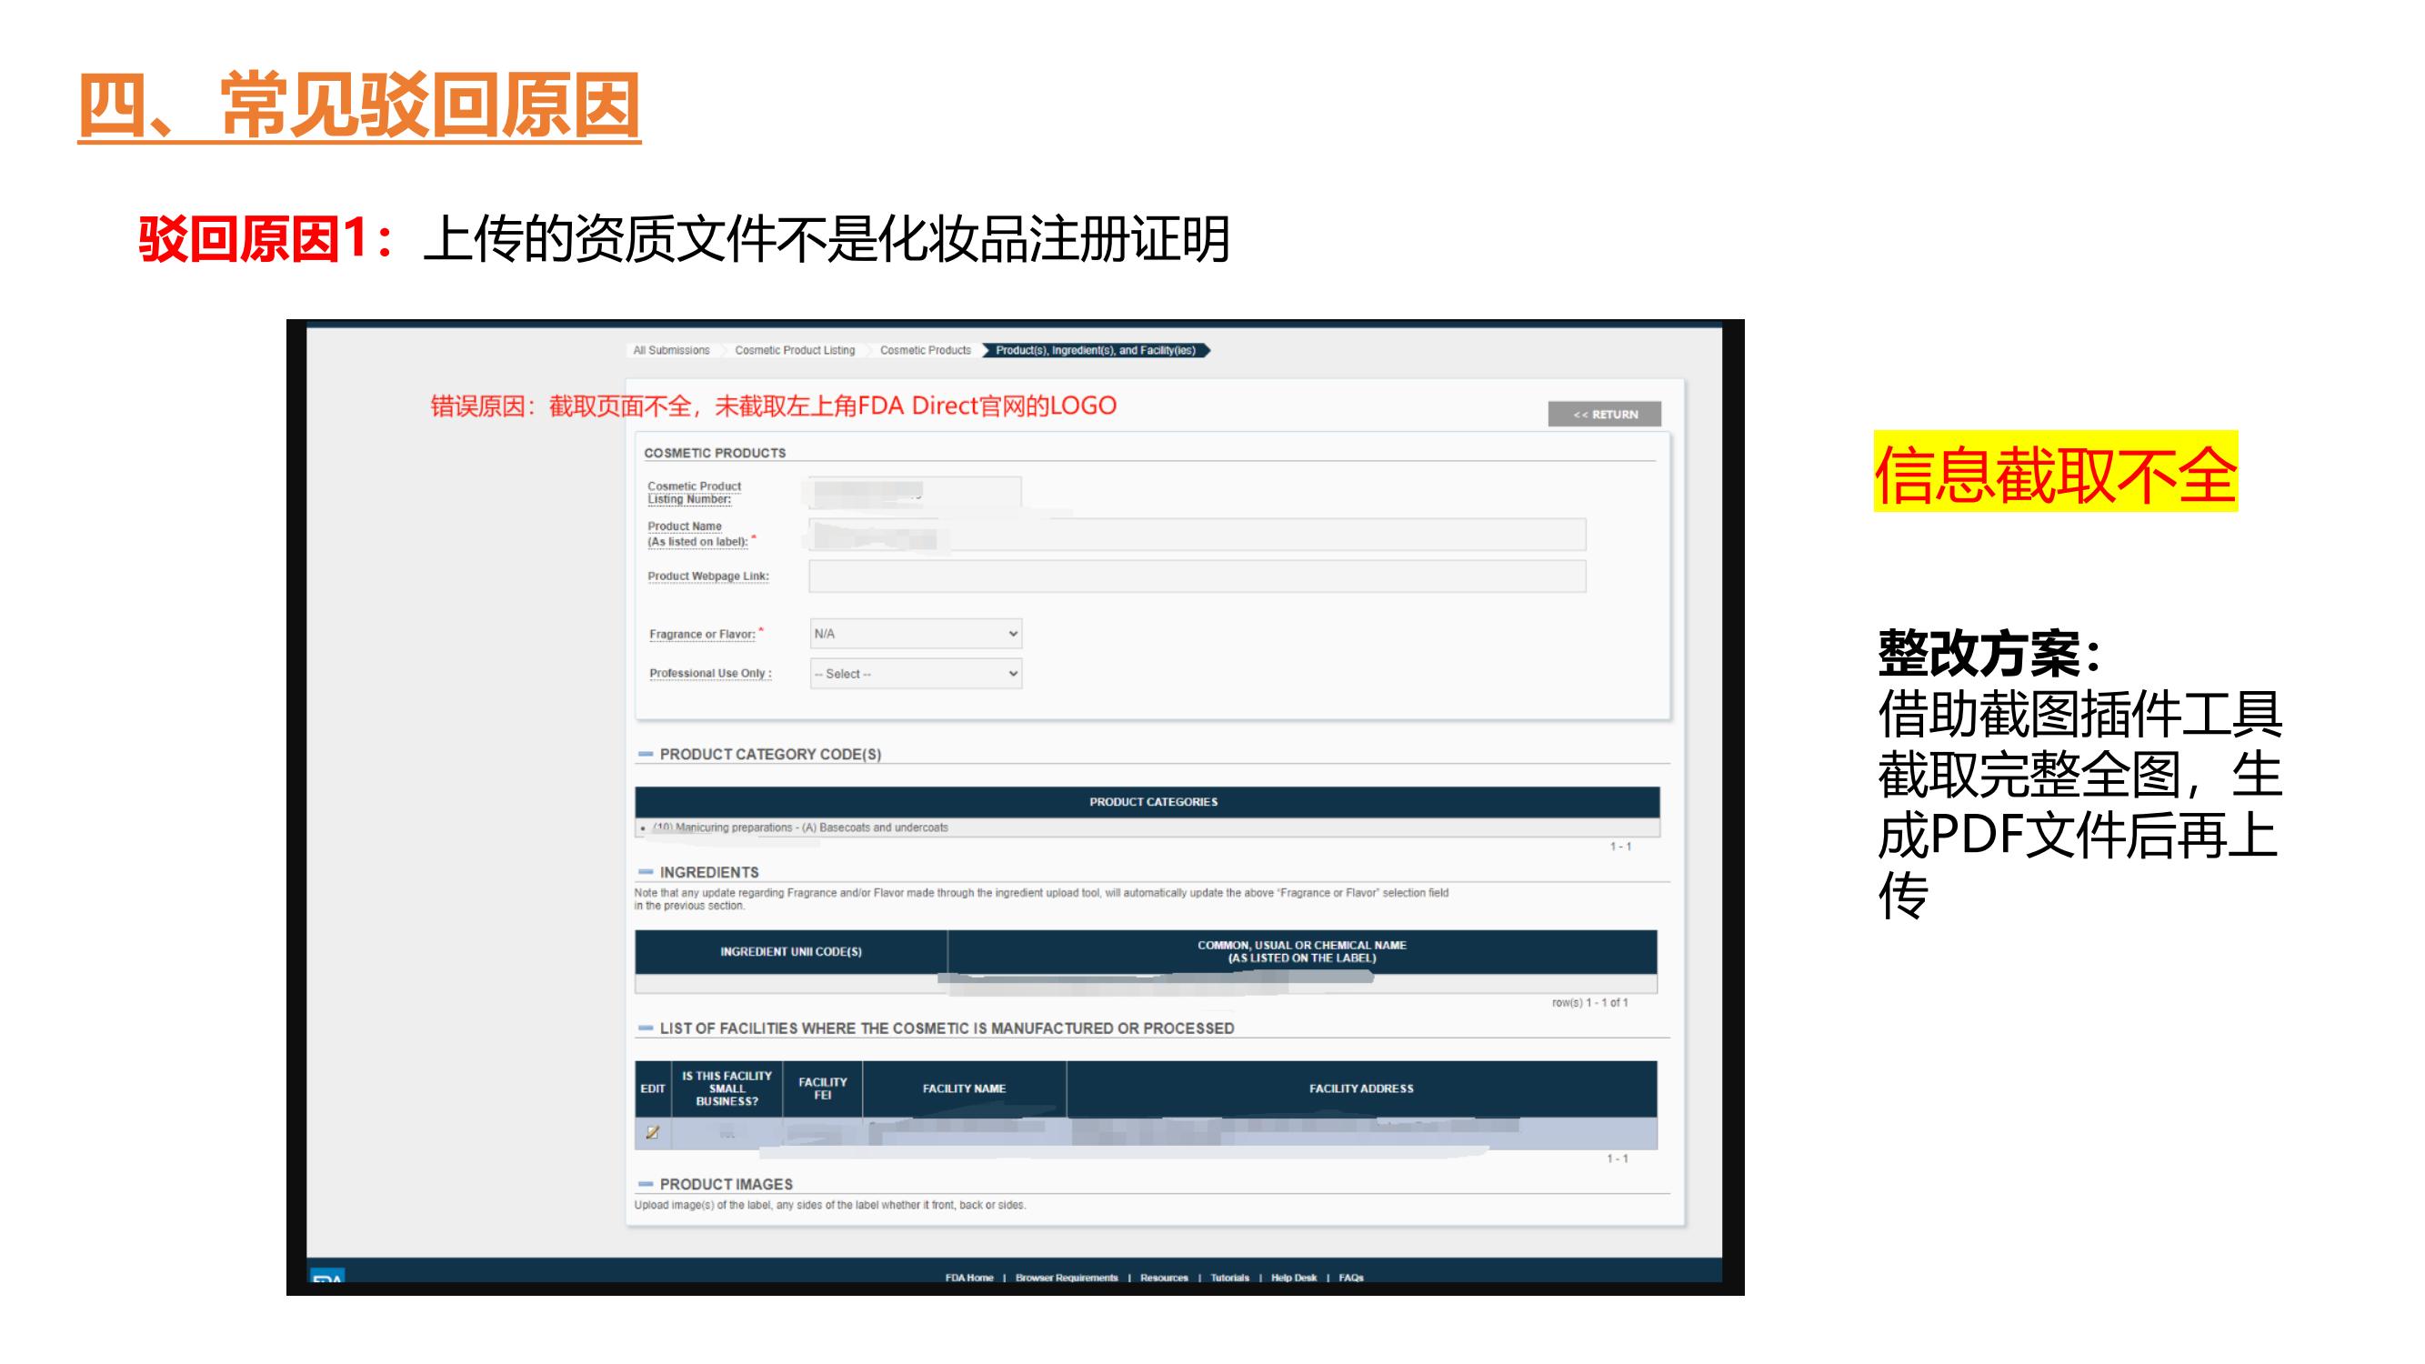Select the All Submissions breadcrumb tab
Screen dimensions: 2425x1364
tap(672, 350)
